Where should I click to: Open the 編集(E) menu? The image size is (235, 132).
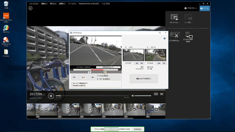coord(44,4)
